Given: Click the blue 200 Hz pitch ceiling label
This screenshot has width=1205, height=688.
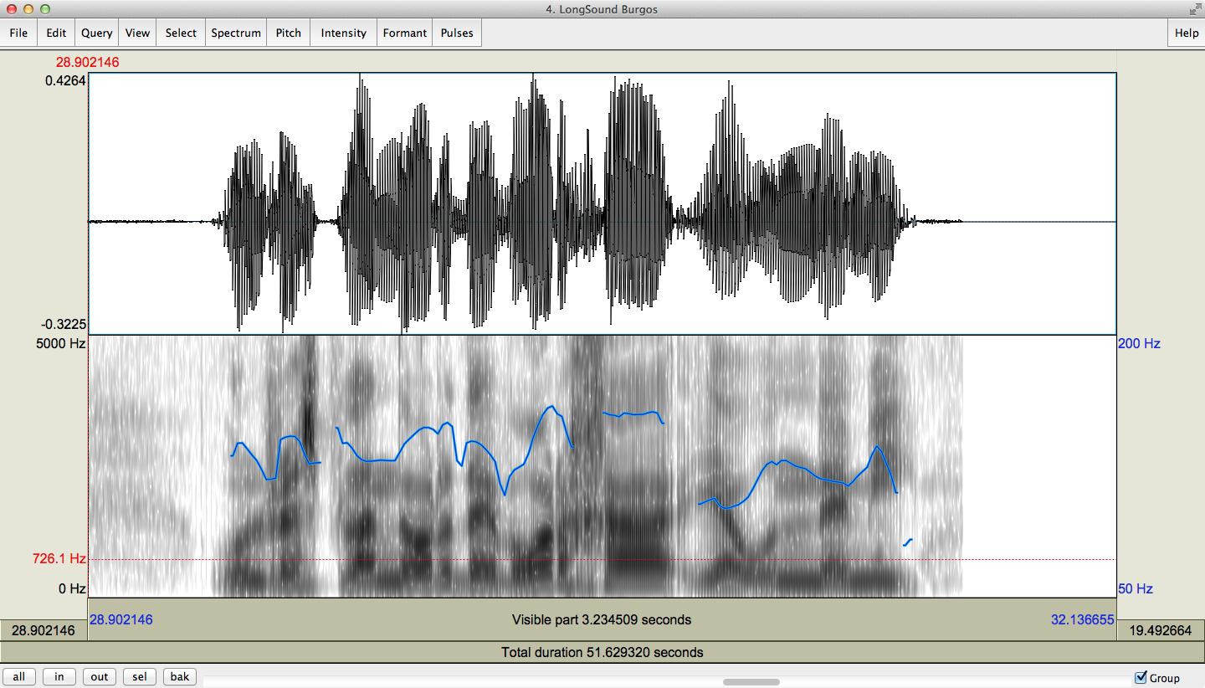Looking at the screenshot, I should 1139,343.
